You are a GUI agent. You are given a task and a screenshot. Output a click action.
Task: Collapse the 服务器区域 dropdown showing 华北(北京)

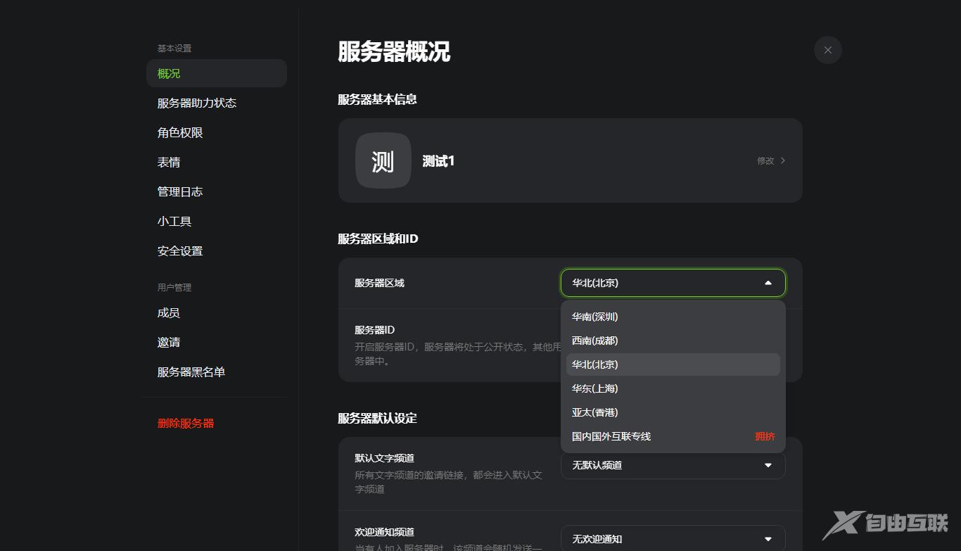pyautogui.click(x=673, y=283)
